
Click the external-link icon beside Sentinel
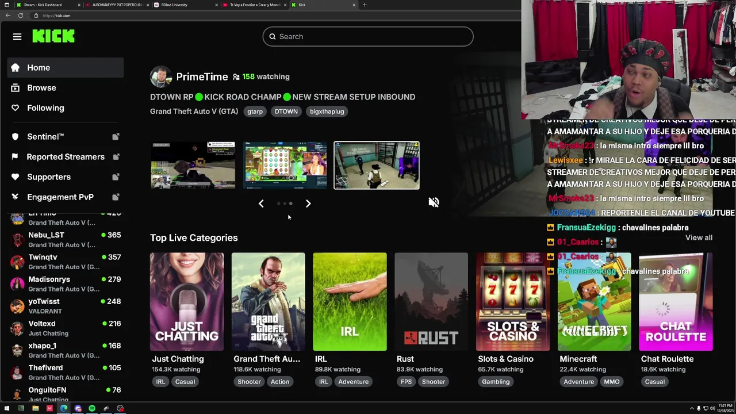[116, 137]
